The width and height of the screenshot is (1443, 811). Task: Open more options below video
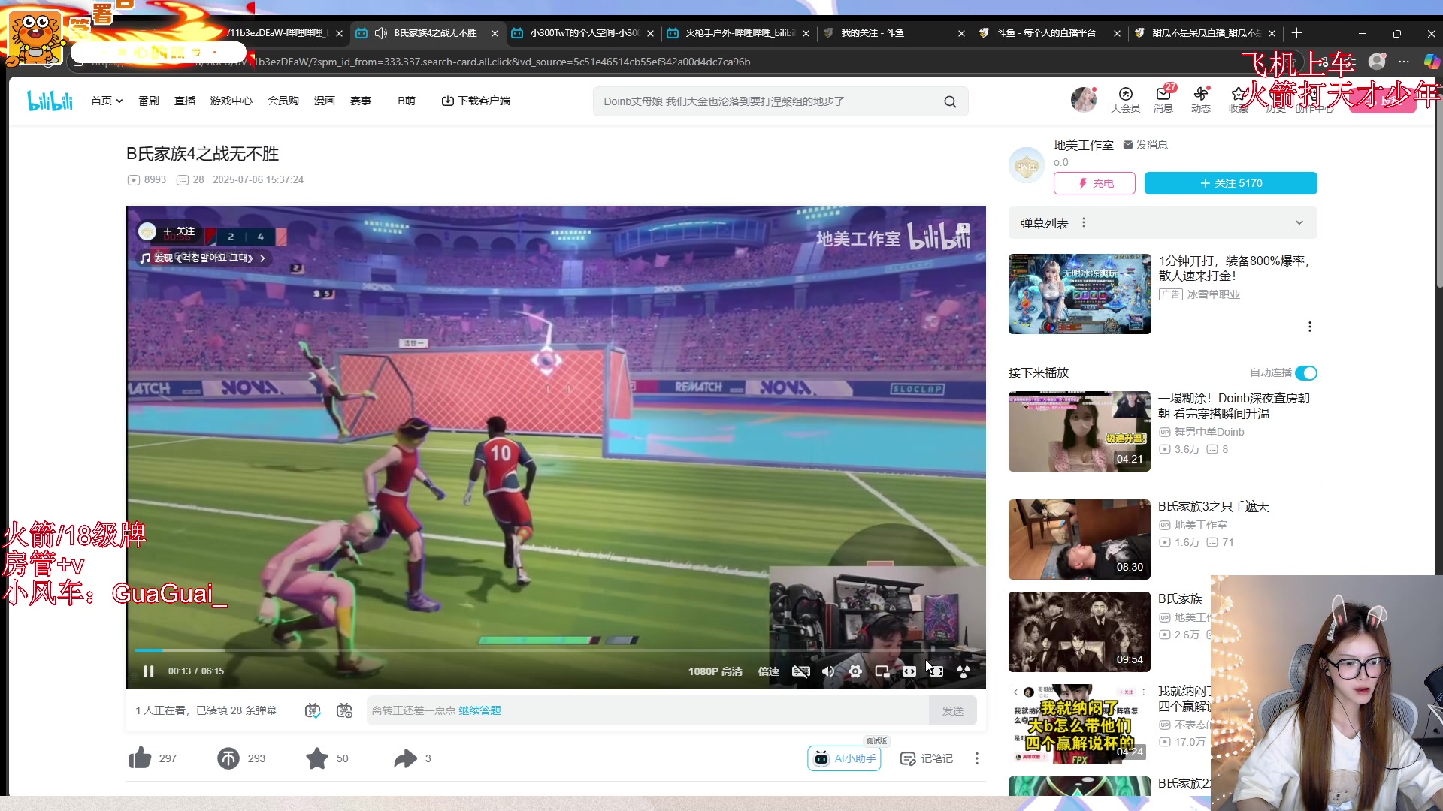pos(977,758)
